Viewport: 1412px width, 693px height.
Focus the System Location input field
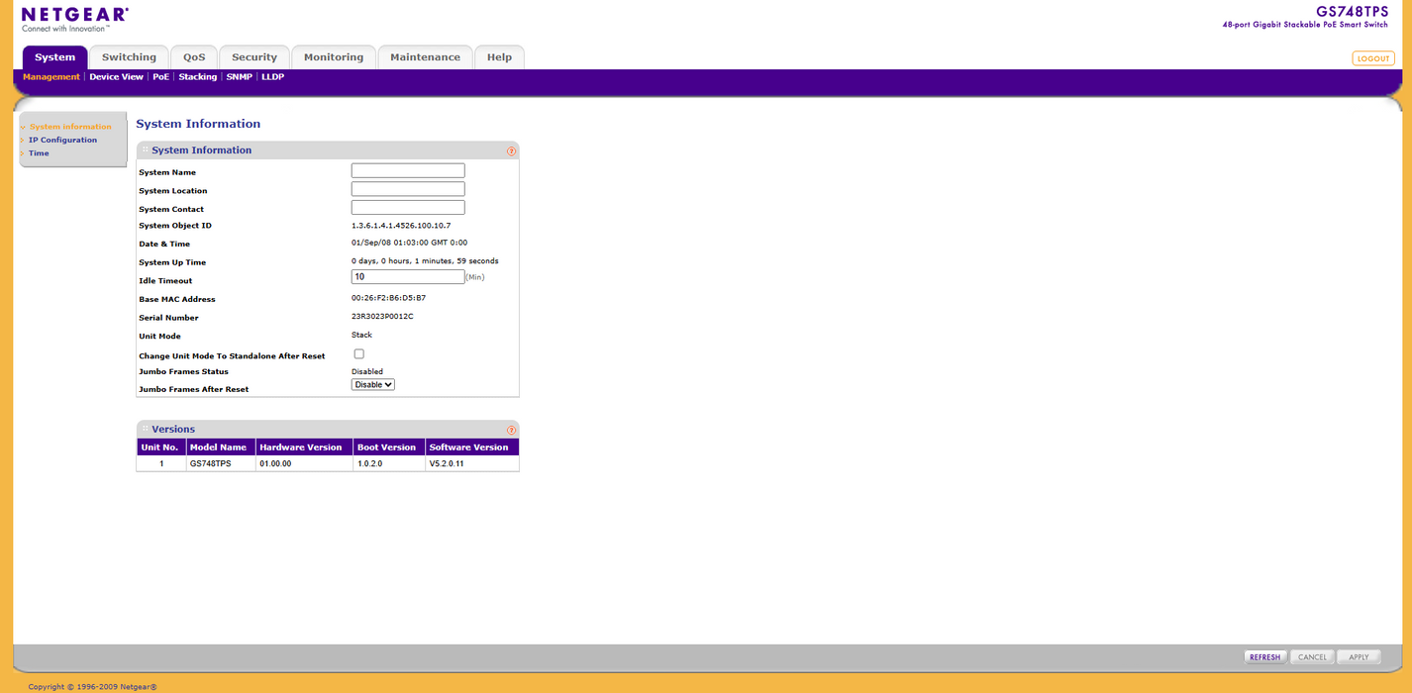408,189
